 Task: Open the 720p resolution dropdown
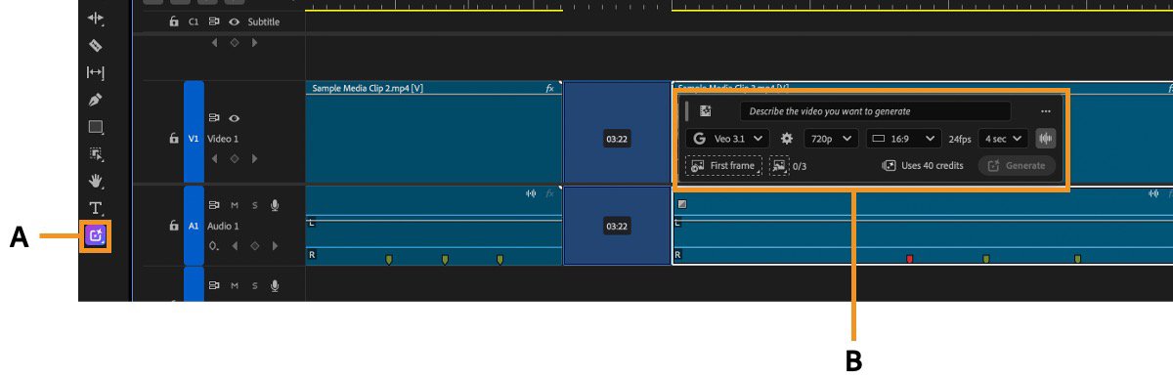tap(831, 139)
